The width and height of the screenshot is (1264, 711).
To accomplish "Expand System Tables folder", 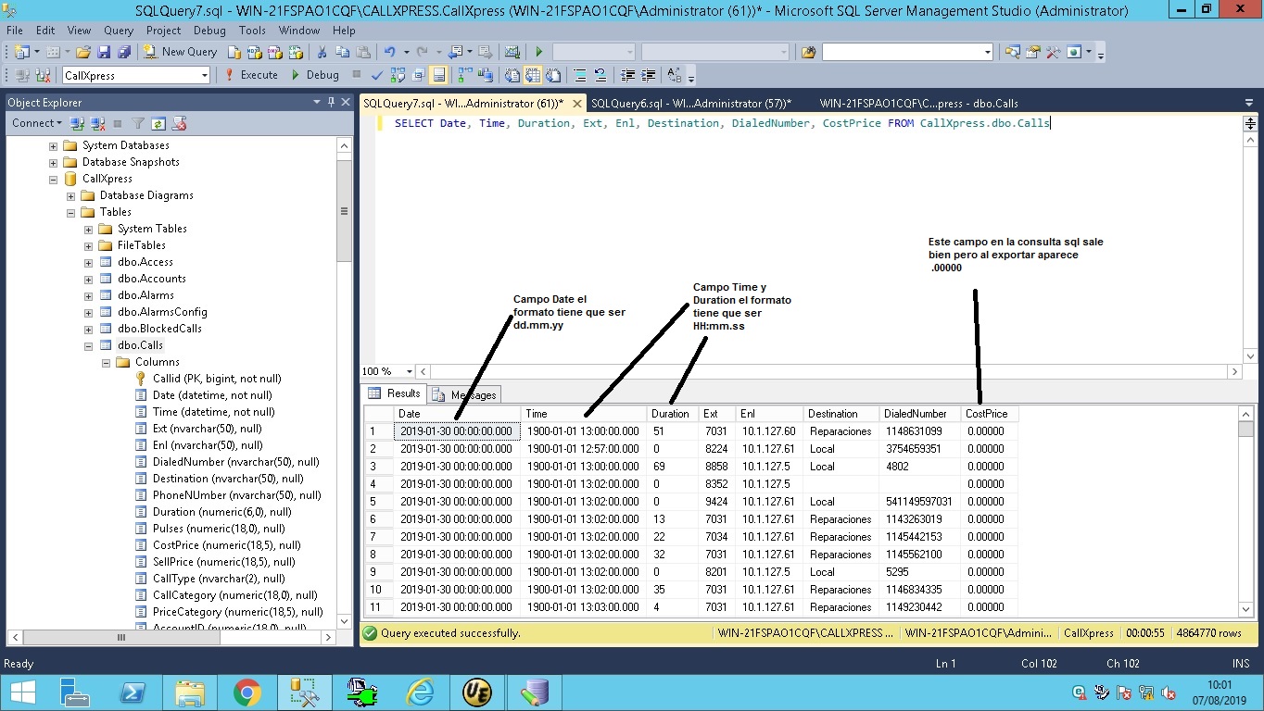I will coord(88,229).
